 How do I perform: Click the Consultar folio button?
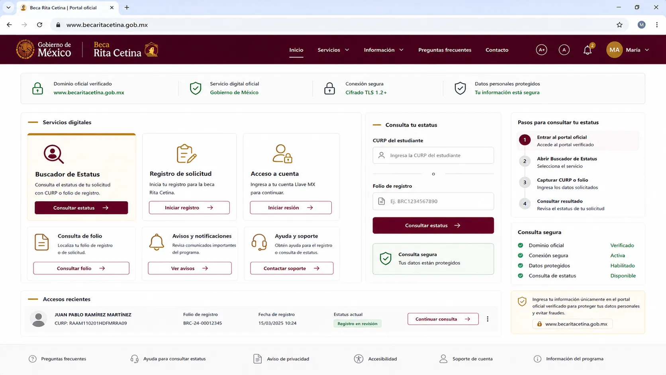[81, 268]
